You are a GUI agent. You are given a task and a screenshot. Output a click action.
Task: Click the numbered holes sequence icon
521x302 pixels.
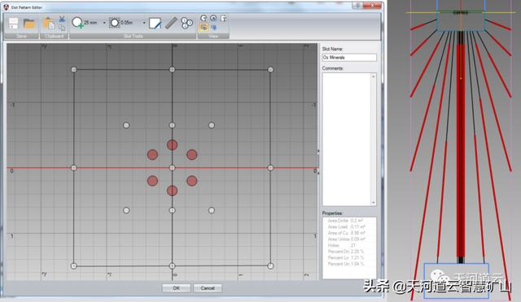pos(186,23)
